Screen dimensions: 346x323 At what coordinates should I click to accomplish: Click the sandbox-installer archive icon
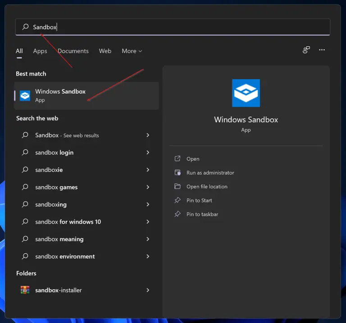pos(25,290)
